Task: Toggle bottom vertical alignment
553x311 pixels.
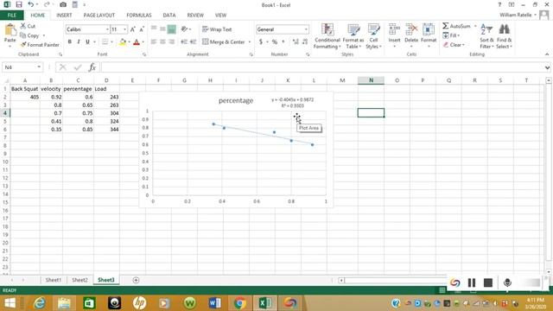Action: pos(172,29)
